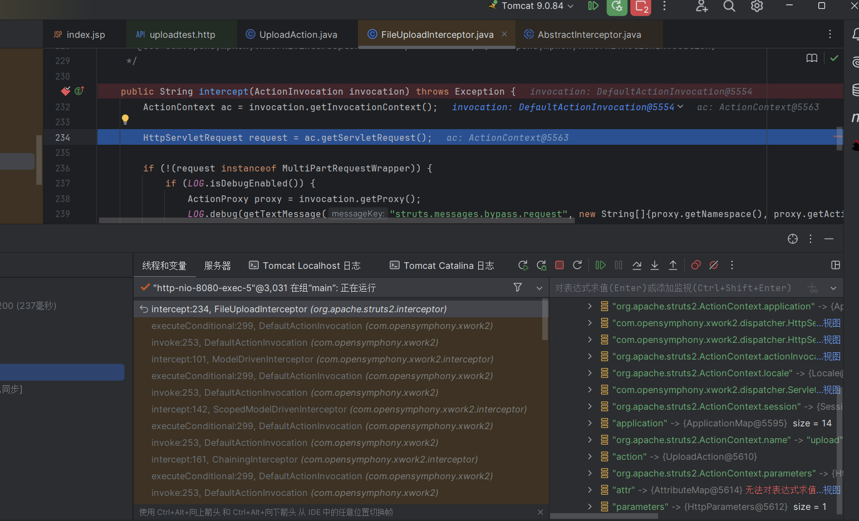Select frame intercept:142, ScopedModelDrivenInterceptor
This screenshot has height=521, width=859.
(339, 409)
